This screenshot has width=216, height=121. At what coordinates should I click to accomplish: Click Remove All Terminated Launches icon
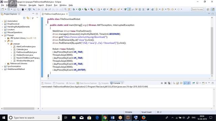[x=169, y=83]
